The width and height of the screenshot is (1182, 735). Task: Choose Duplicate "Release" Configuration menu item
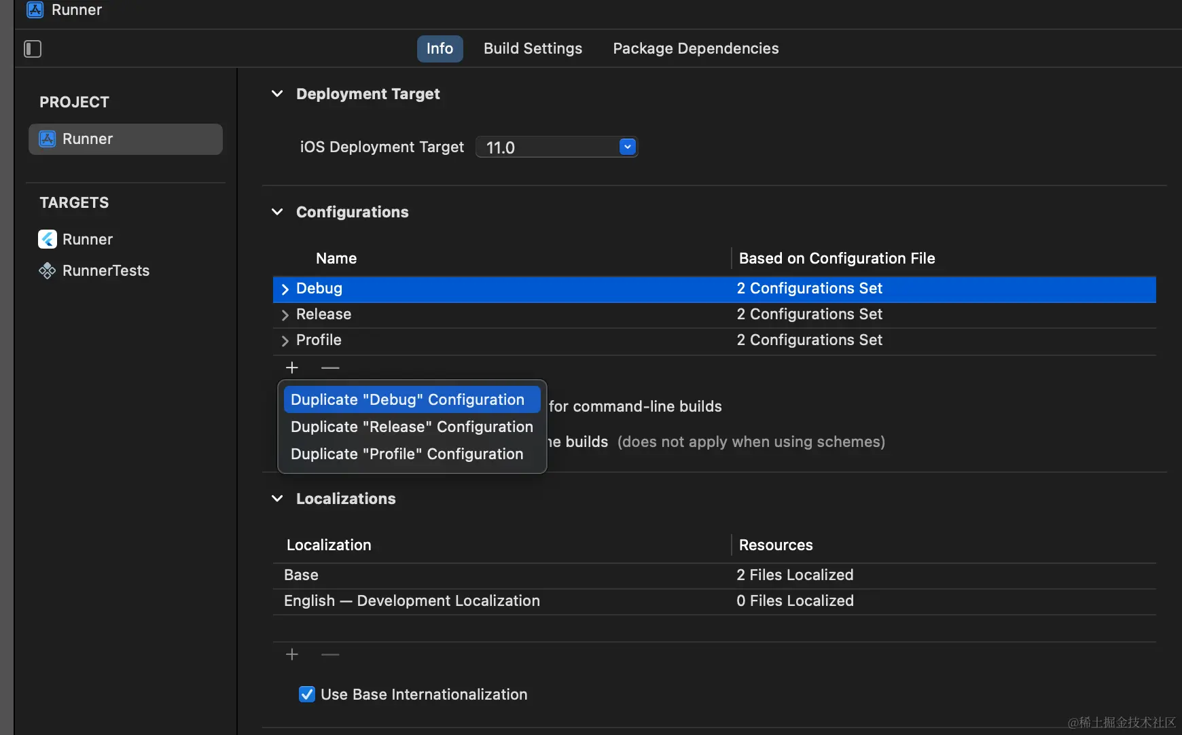[x=412, y=427]
